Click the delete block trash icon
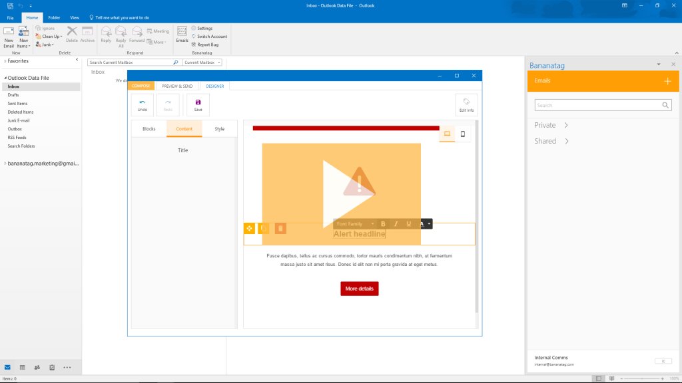Screen dimensions: 682x383 click(x=280, y=229)
